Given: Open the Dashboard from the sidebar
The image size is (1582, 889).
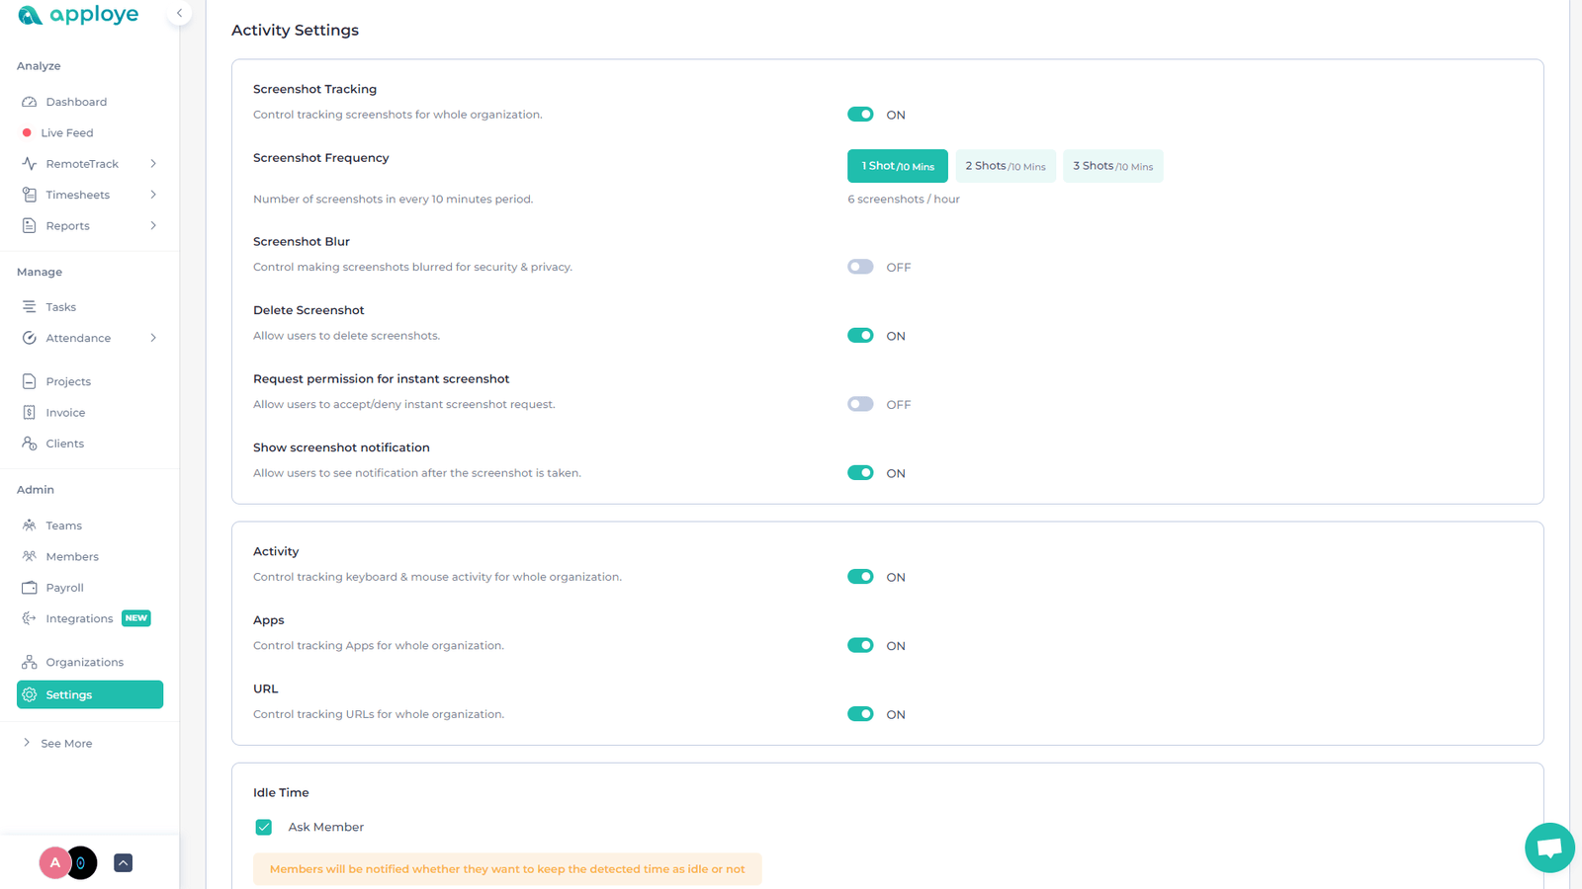Looking at the screenshot, I should coord(76,101).
